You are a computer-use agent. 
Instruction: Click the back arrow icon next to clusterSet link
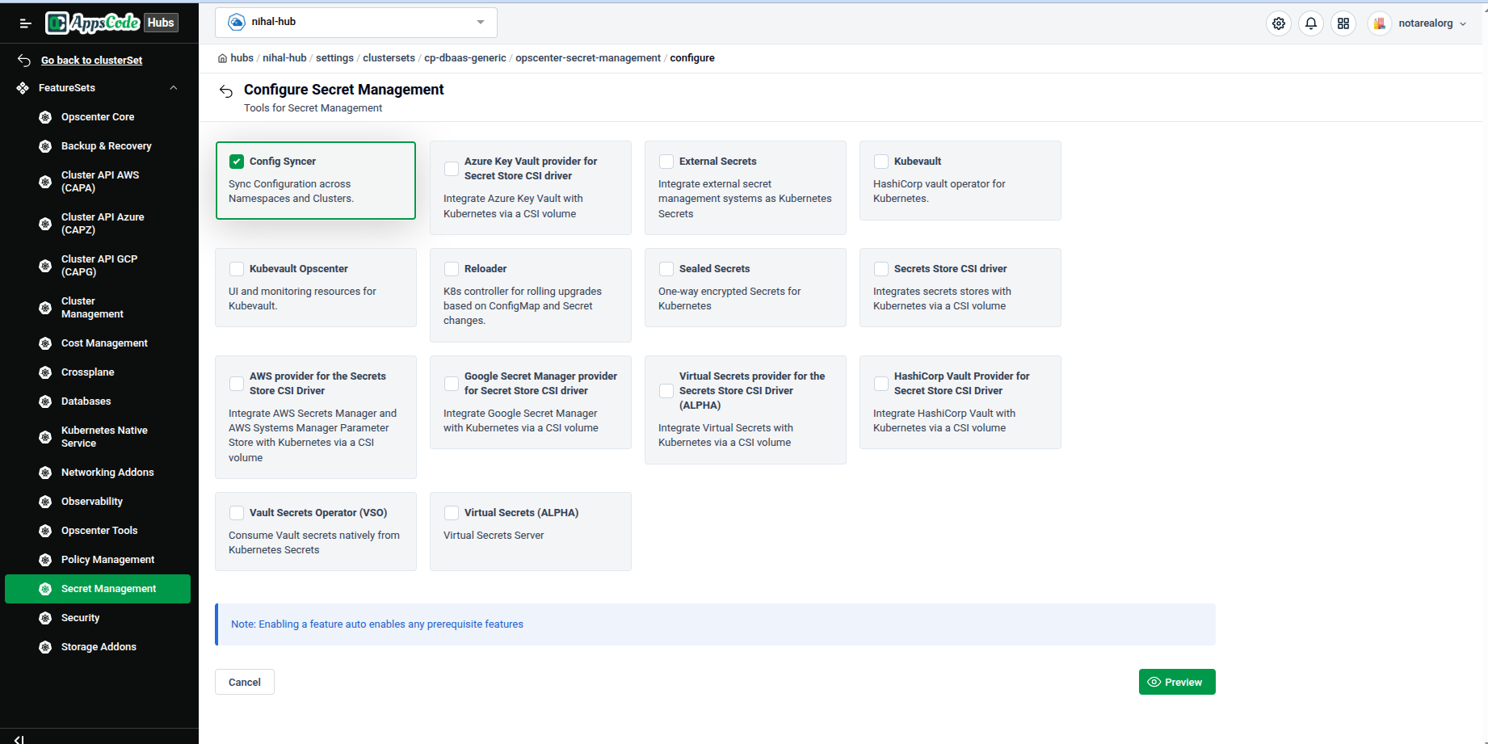(x=24, y=61)
